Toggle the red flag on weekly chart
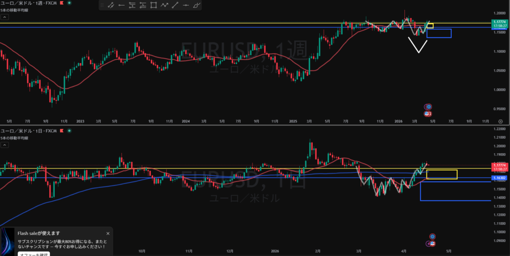Image resolution: width=510 pixels, height=256 pixels. [x=61, y=3]
